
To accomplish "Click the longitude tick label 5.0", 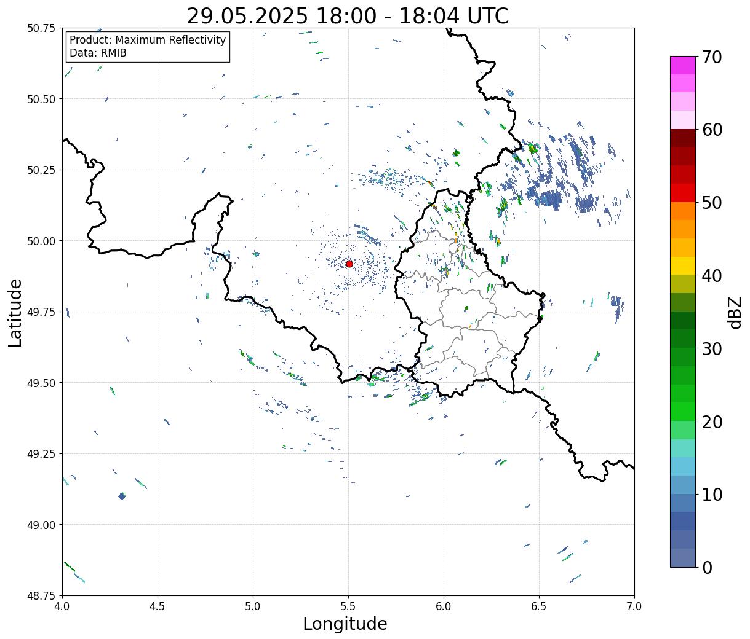I will point(253,606).
